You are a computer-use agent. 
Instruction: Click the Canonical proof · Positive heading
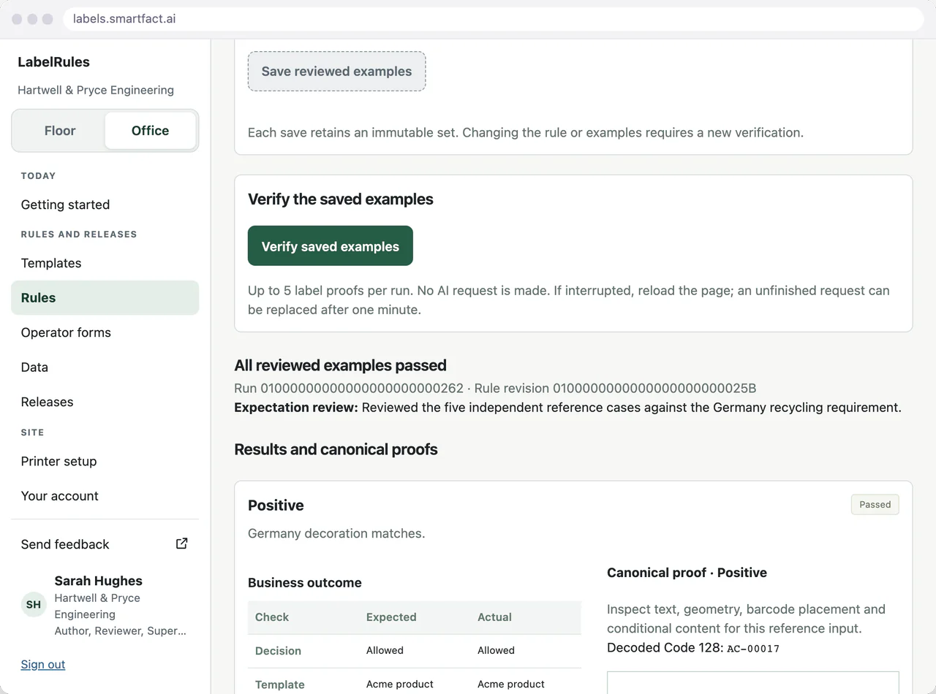[x=687, y=573]
